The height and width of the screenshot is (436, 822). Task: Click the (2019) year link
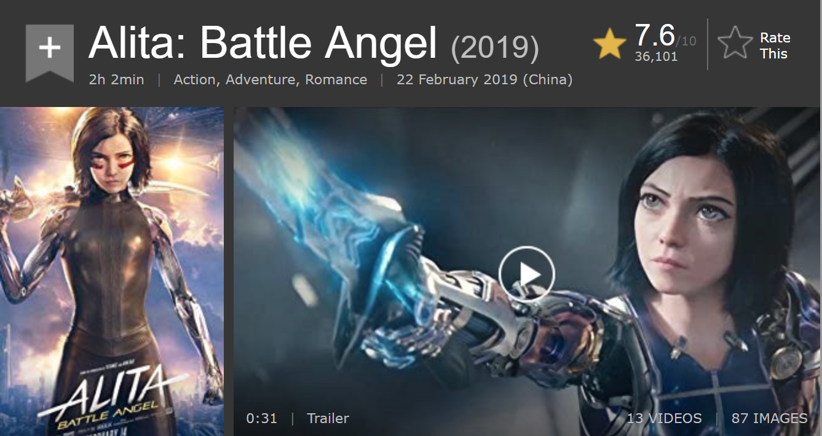[495, 48]
